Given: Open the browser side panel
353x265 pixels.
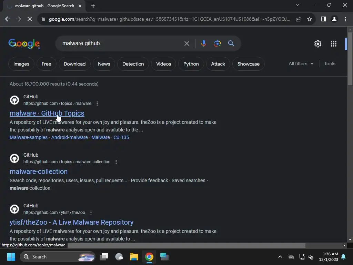Looking at the screenshot, I should coord(323,19).
